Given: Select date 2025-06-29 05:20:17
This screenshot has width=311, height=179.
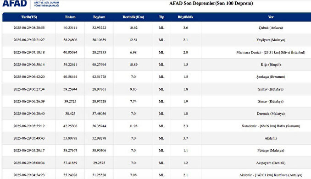Looking at the screenshot, I should (x=29, y=151).
